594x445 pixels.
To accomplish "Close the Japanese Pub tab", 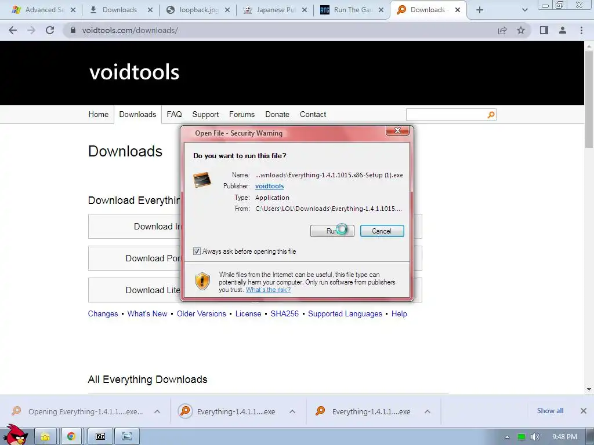I will [x=305, y=10].
